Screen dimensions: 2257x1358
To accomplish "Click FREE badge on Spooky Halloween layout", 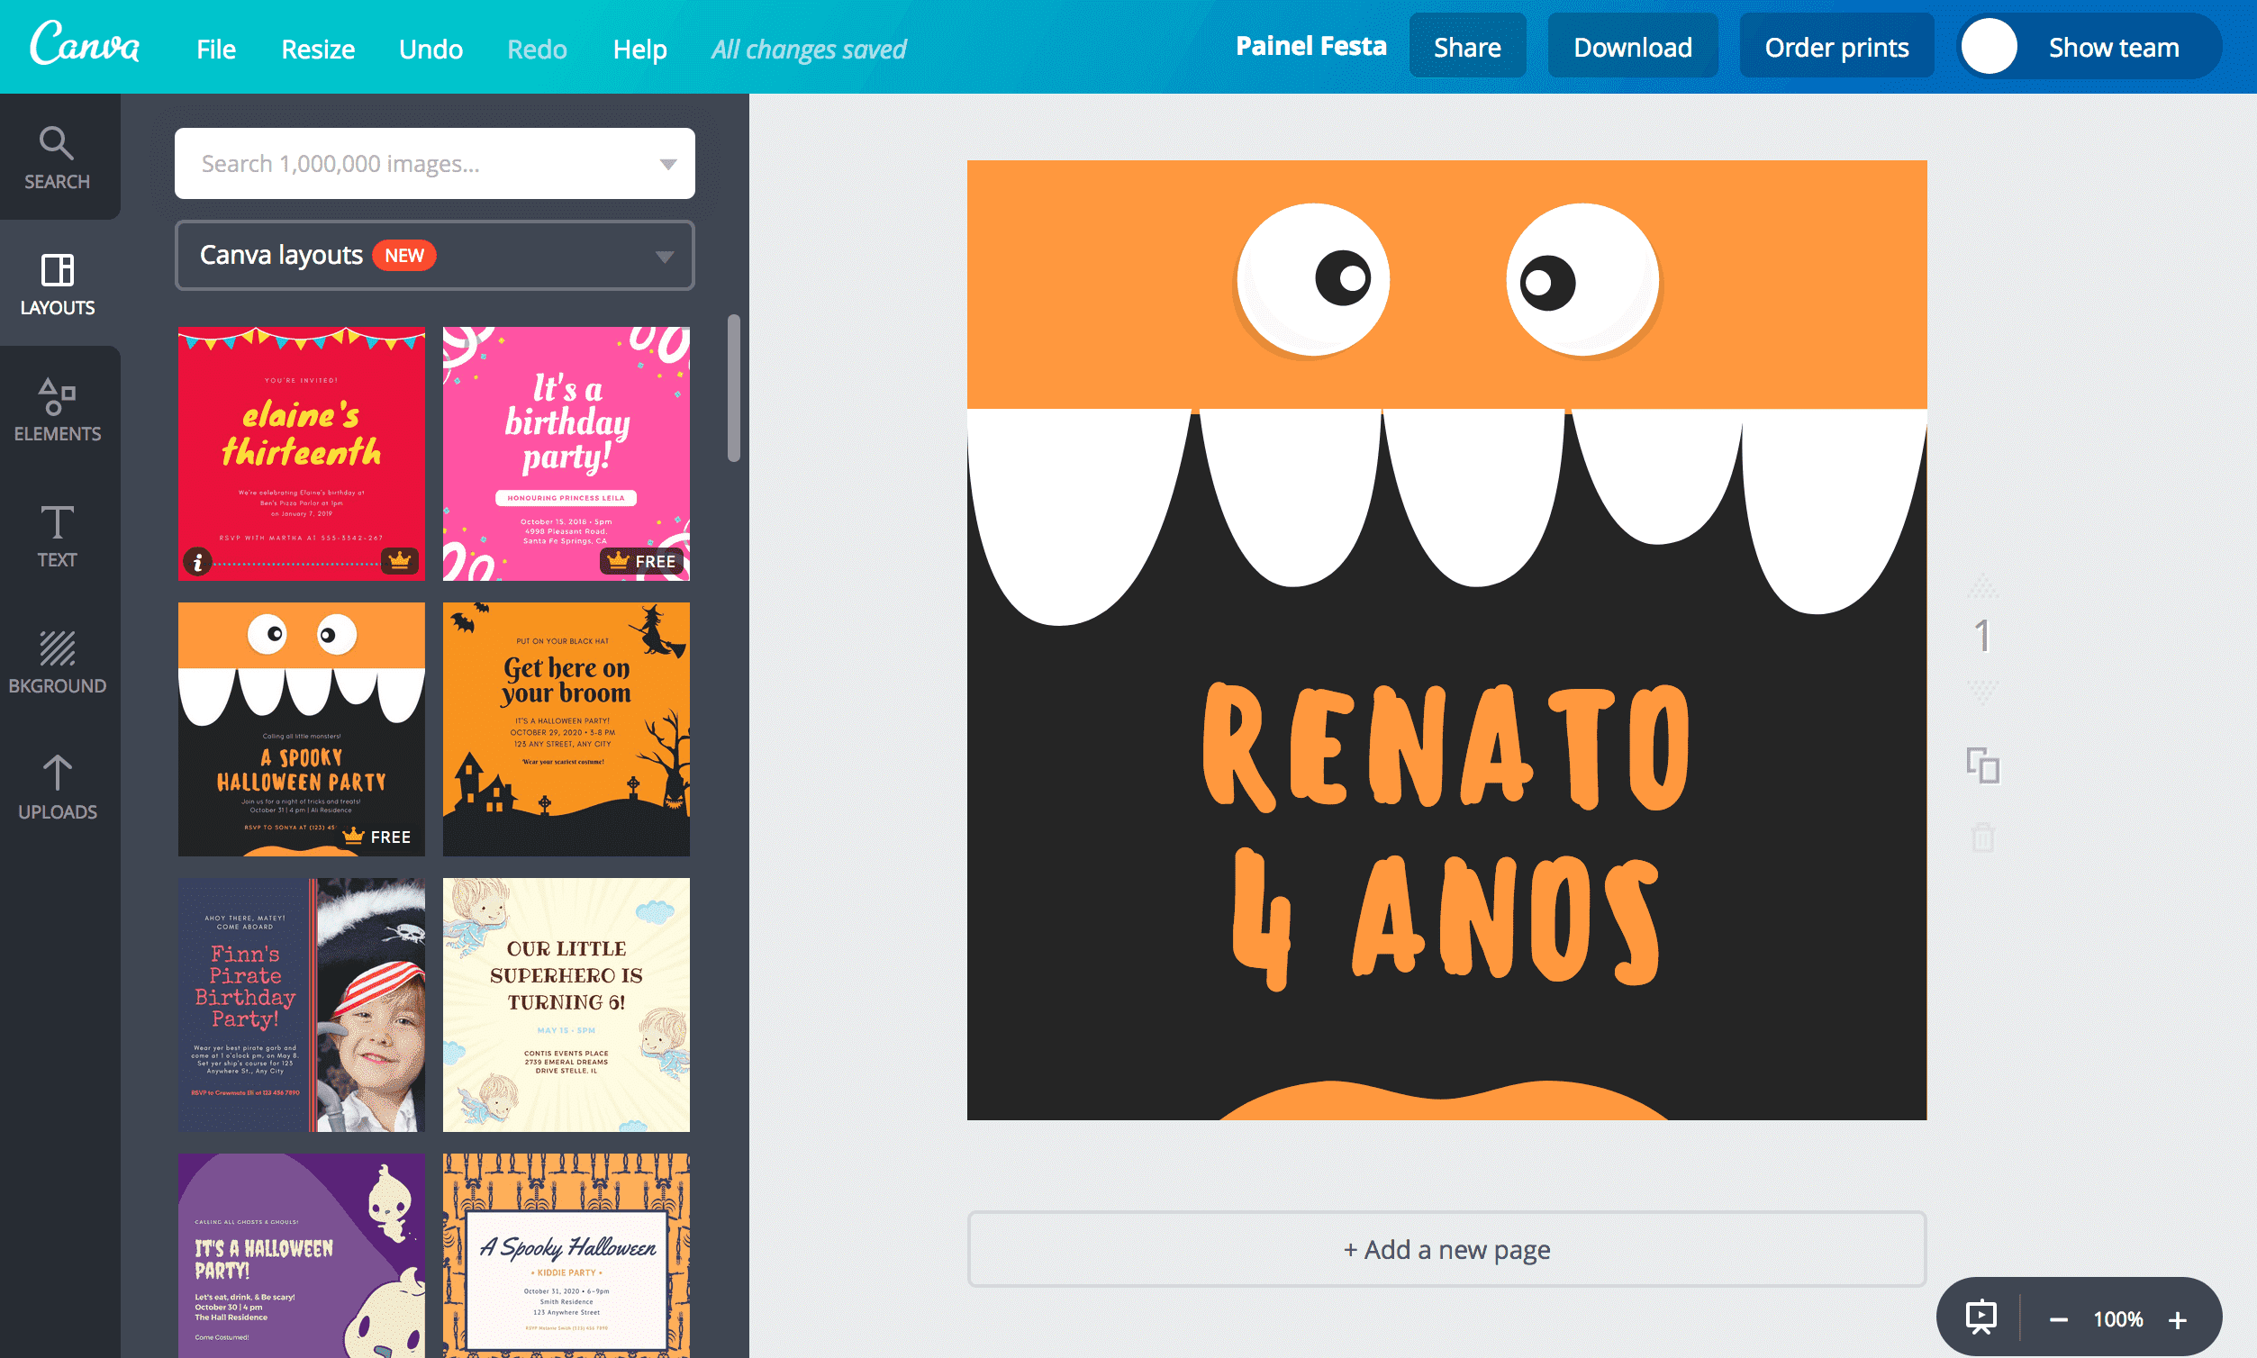I will 377,837.
